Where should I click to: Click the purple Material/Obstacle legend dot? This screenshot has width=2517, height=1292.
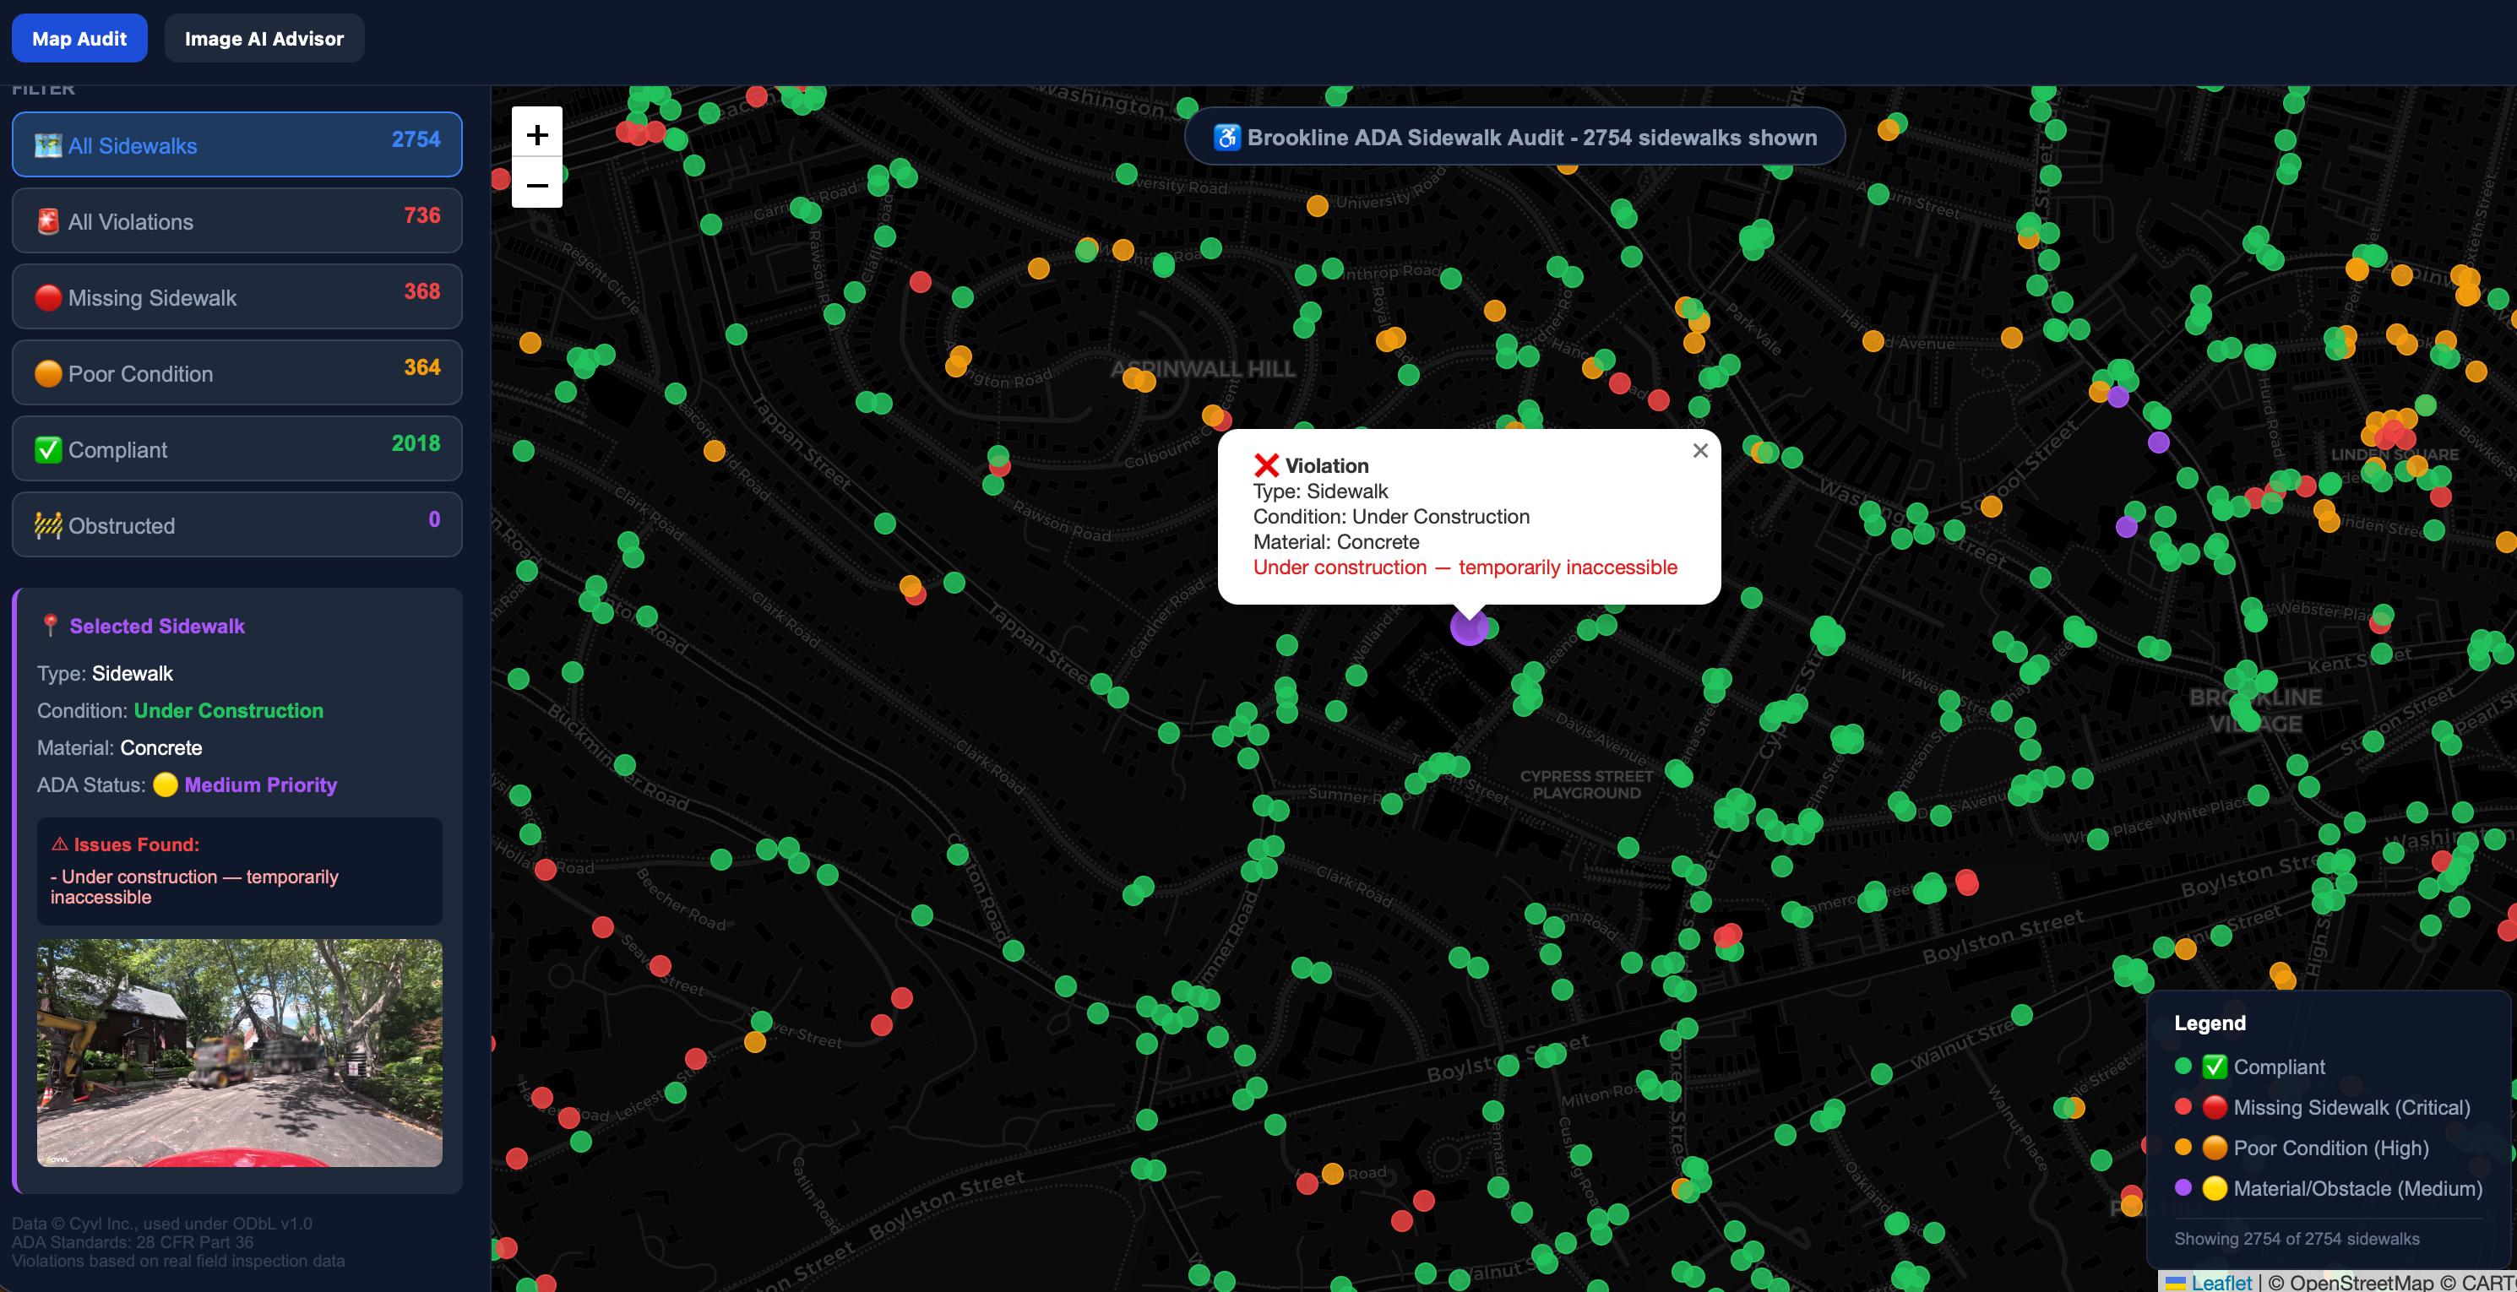2184,1187
